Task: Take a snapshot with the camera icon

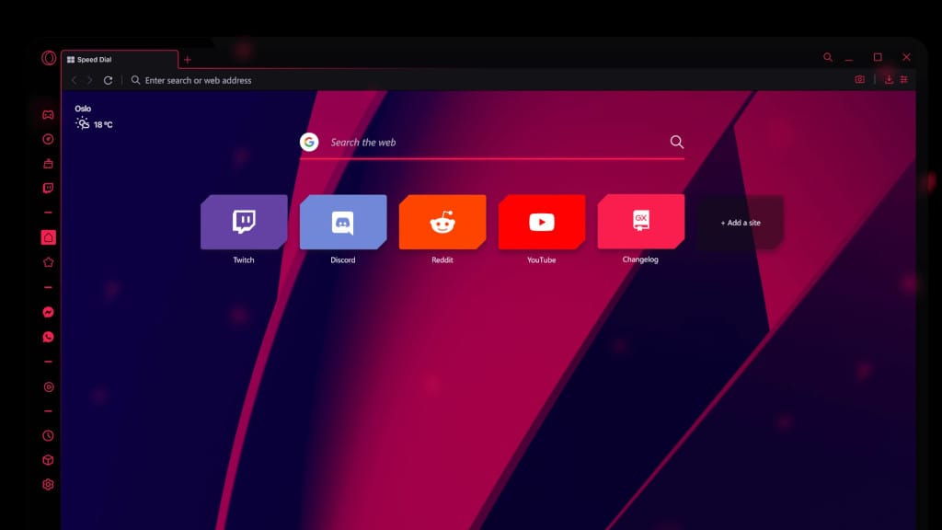Action: pos(860,79)
